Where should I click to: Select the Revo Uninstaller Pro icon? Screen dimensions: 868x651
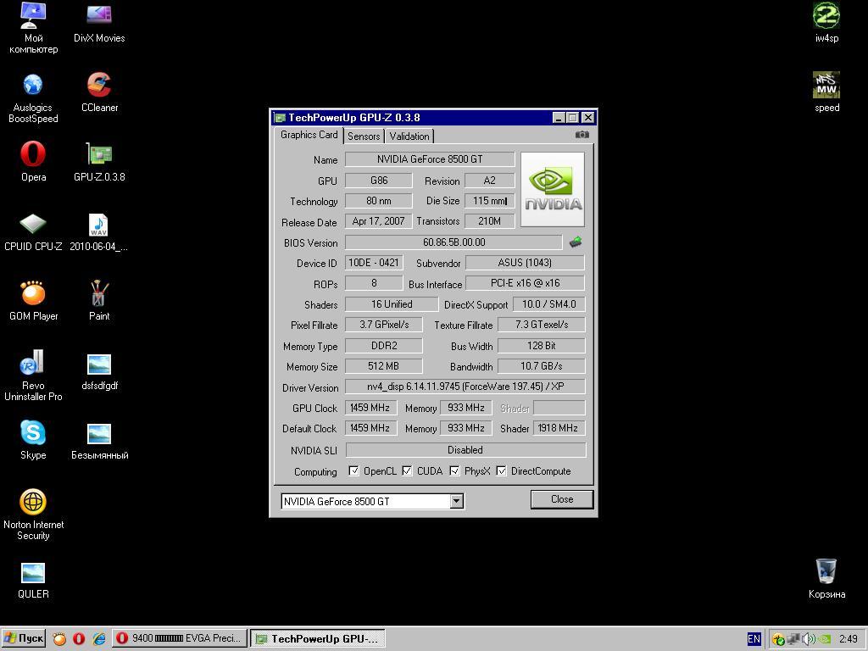coord(33,364)
